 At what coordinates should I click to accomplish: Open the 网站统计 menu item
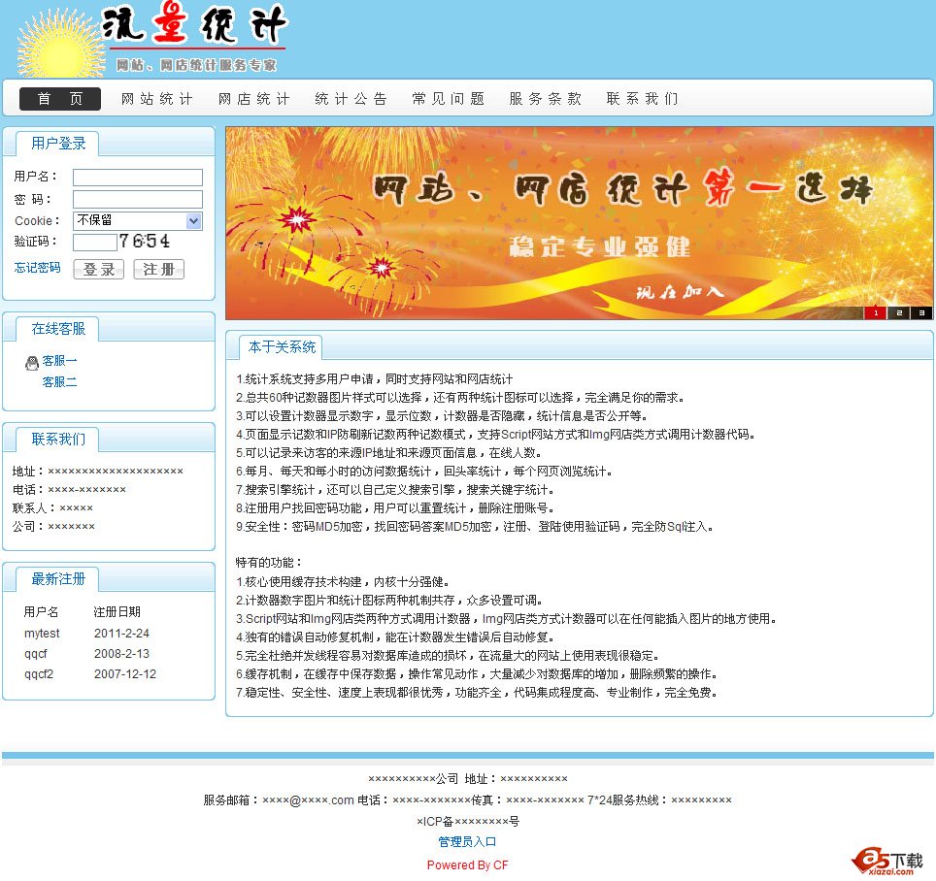pyautogui.click(x=156, y=99)
